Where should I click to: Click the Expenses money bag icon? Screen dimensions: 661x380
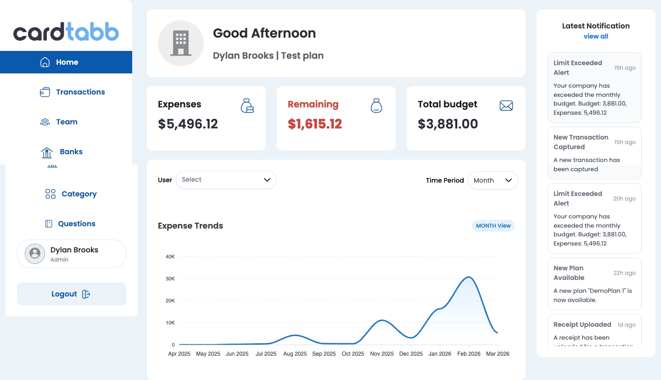coord(247,106)
